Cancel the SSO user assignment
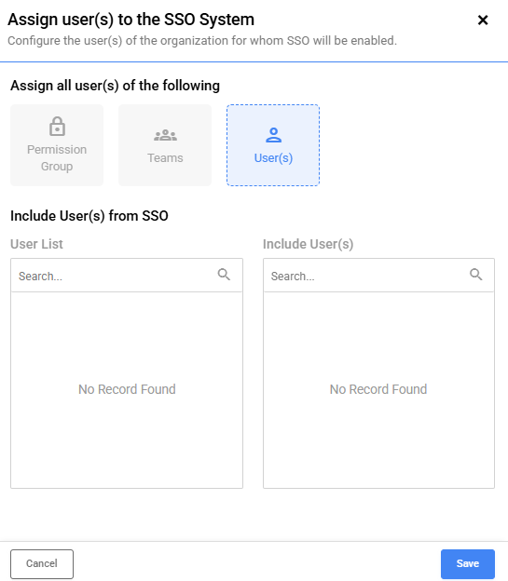The width and height of the screenshot is (508, 581). coord(42,563)
